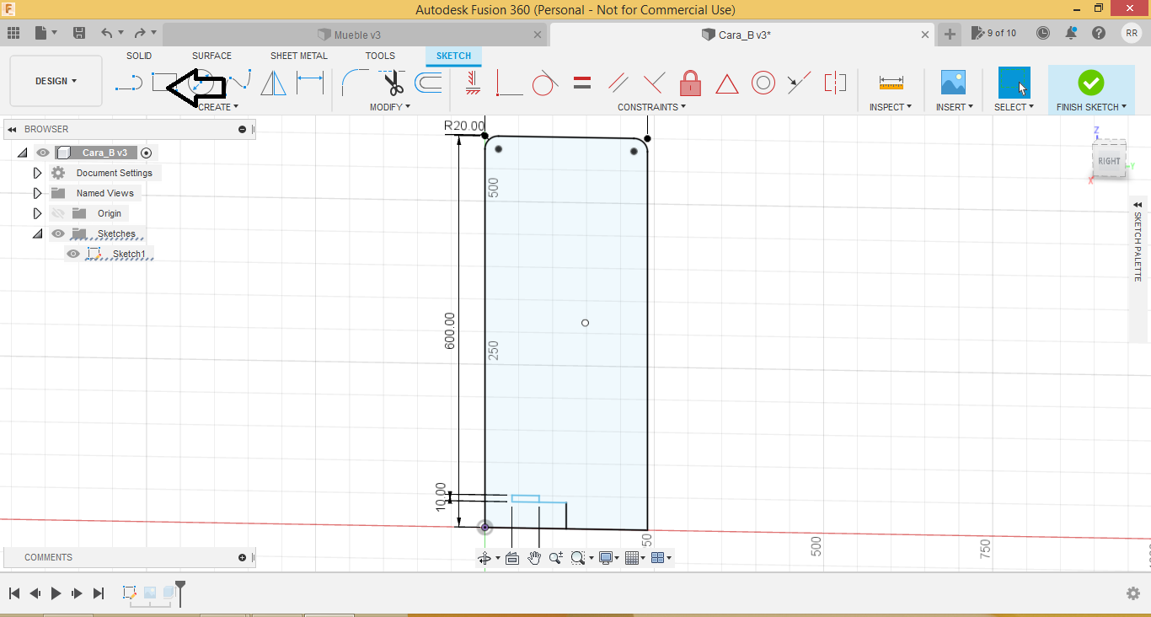Select the Symmetry constraint
The width and height of the screenshot is (1151, 617).
point(835,83)
